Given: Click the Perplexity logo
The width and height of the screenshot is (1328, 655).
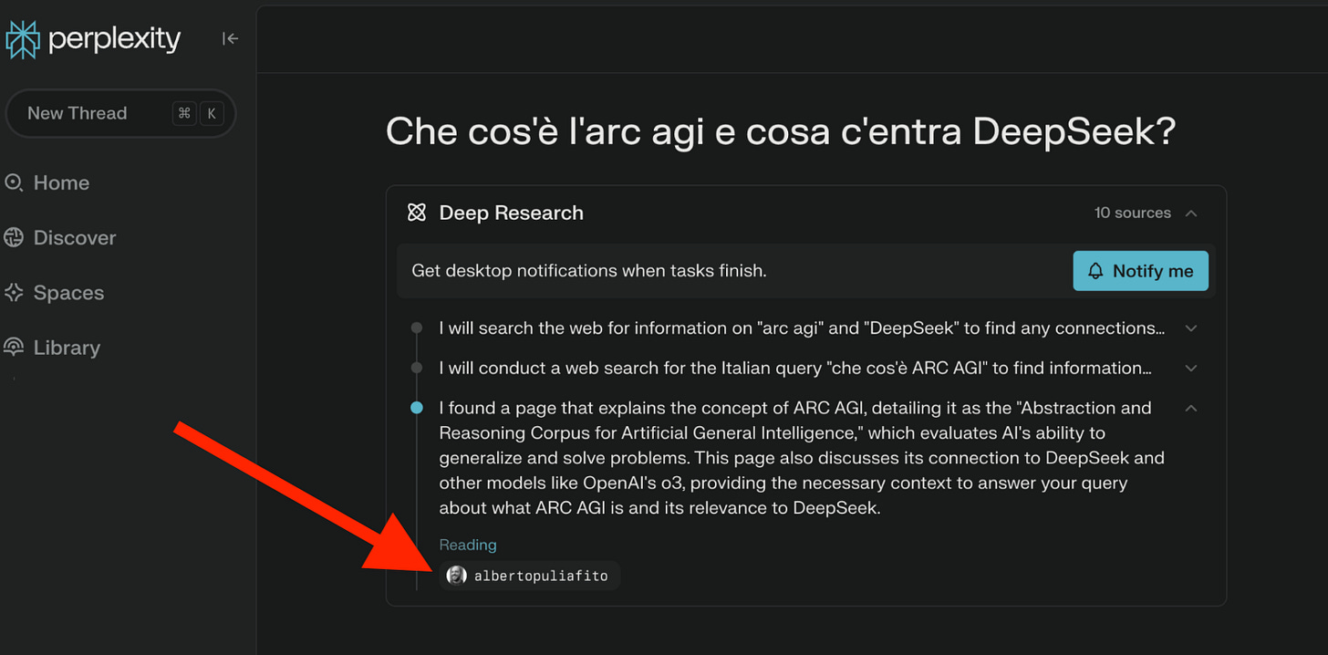Looking at the screenshot, I should click(93, 39).
